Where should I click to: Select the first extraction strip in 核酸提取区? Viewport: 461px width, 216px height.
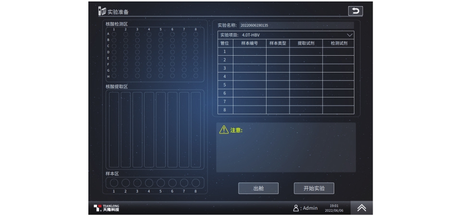click(x=114, y=130)
